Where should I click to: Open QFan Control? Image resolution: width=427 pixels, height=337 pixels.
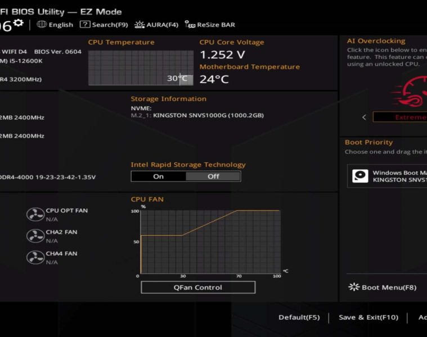(198, 287)
